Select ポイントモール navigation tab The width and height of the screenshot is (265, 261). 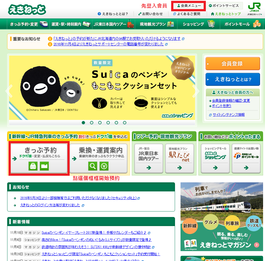(x=241, y=24)
